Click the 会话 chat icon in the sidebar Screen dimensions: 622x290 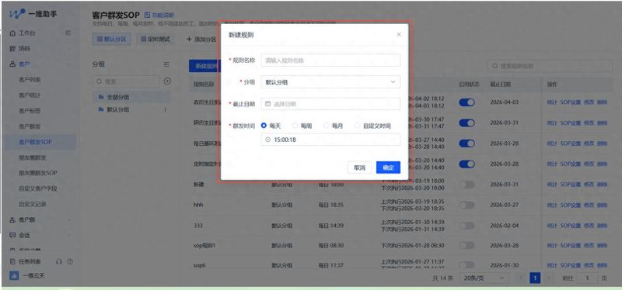pos(12,235)
